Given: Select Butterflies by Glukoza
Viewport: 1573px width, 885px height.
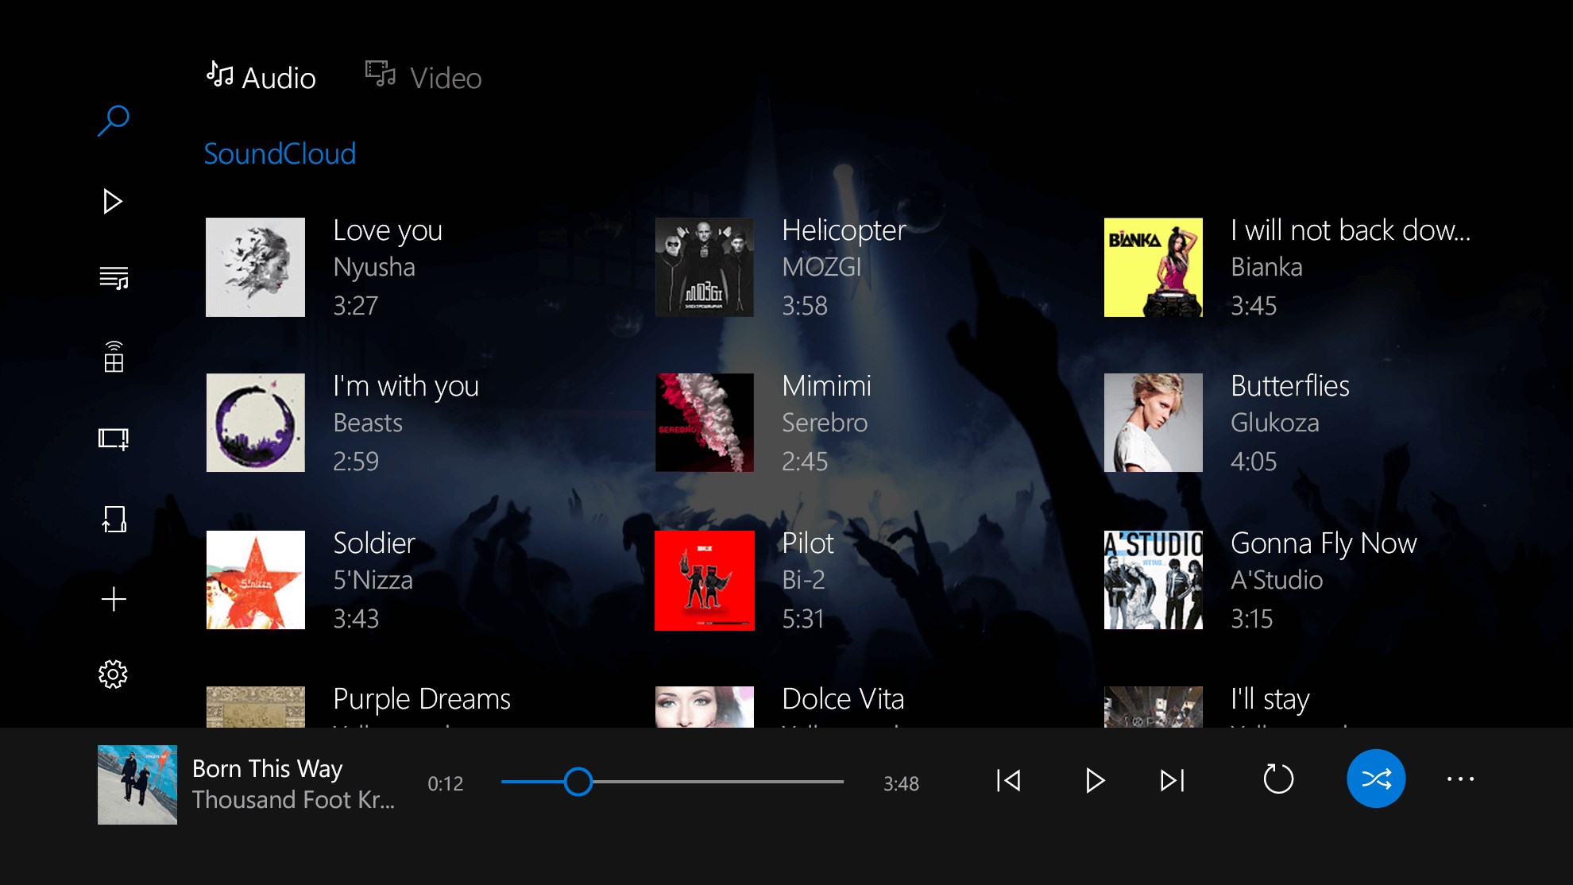Looking at the screenshot, I should click(x=1289, y=422).
